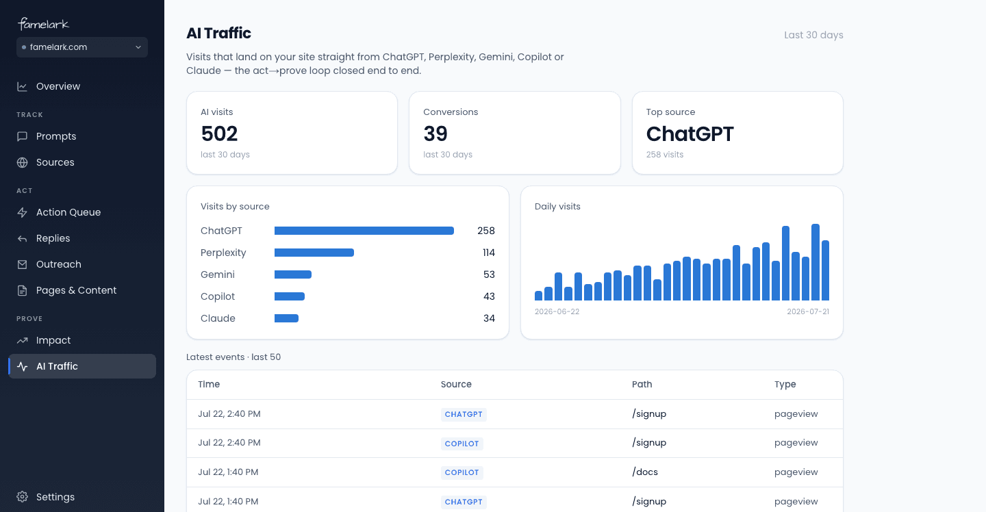Open the Outreach section
Image resolution: width=986 pixels, height=512 pixels.
(x=82, y=264)
